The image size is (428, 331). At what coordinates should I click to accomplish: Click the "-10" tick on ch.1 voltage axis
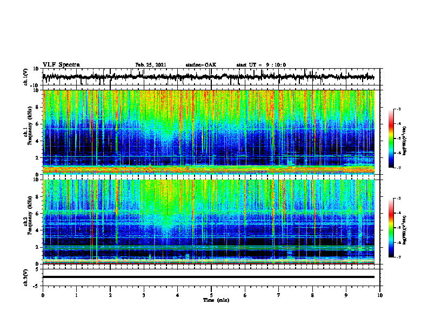[35, 85]
